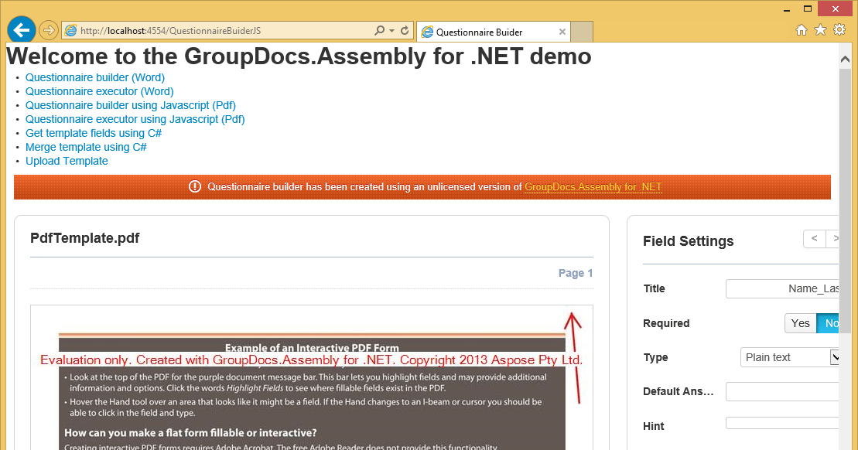Open the Upload Template link

click(66, 160)
